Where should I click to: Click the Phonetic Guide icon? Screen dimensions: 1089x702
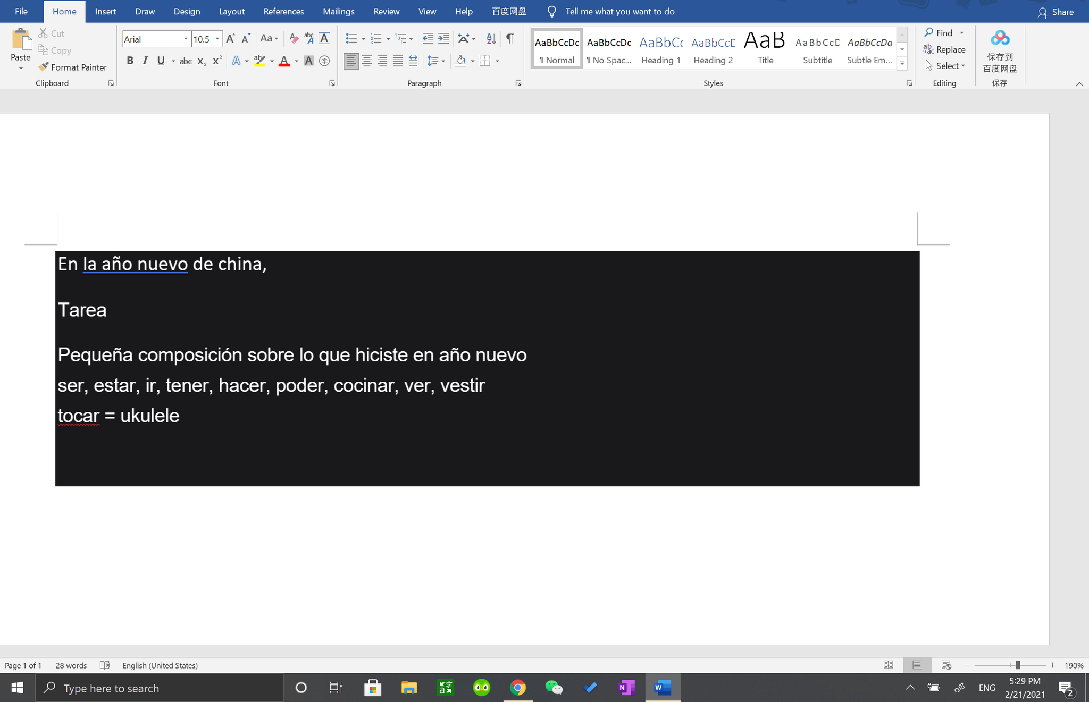309,39
